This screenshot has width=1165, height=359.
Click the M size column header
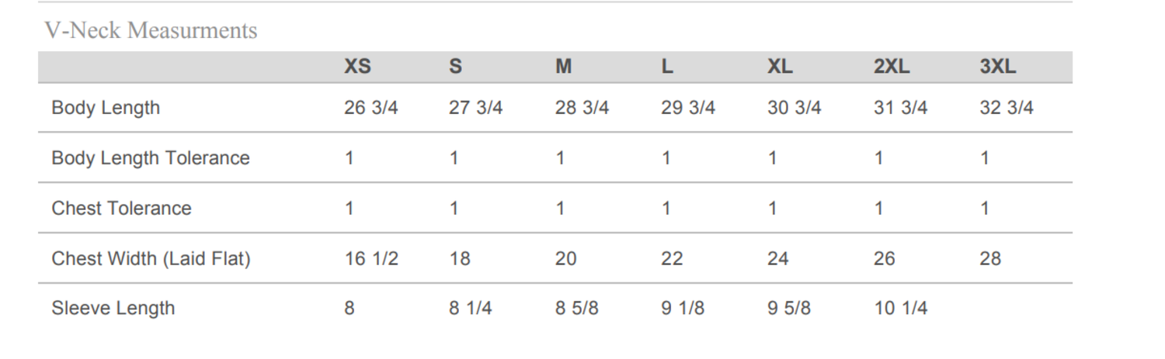pyautogui.click(x=563, y=67)
